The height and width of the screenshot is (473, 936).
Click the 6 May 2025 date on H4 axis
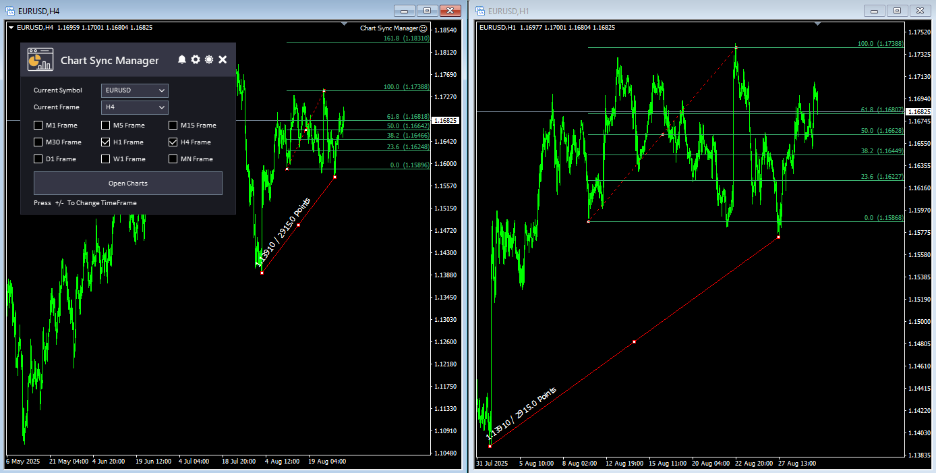[x=23, y=462]
